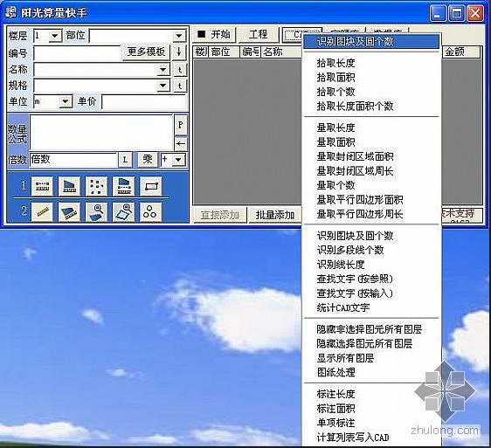Choose 标注长度 from the menu
491x448 pixels.
[371, 394]
